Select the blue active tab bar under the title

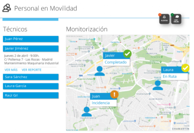[x=30, y=19]
